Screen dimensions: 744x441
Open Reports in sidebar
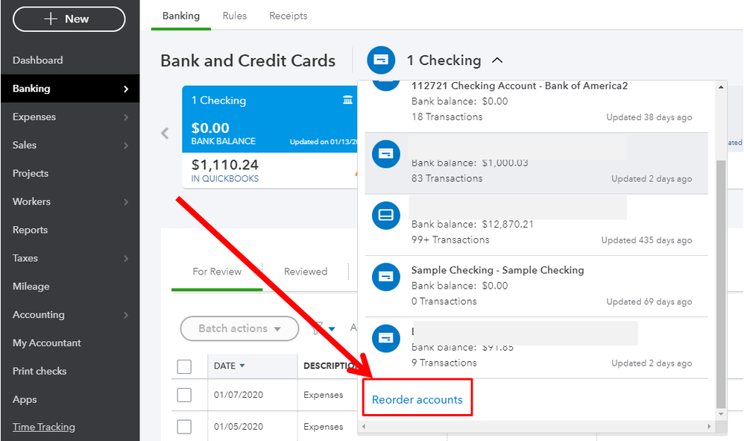point(30,230)
